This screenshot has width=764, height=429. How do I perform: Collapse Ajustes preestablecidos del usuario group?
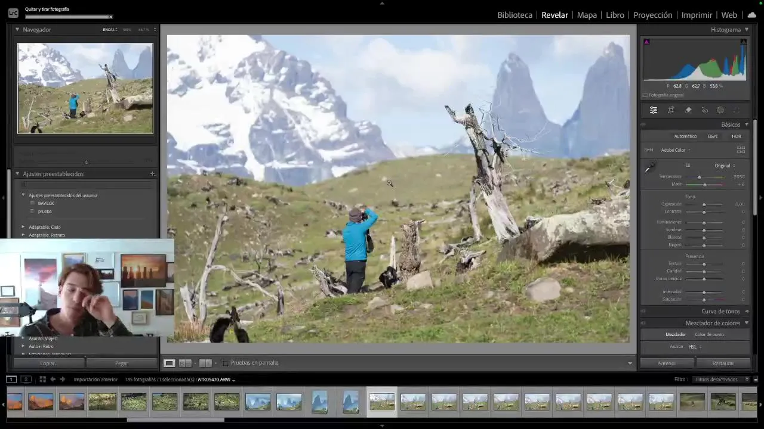[23, 195]
